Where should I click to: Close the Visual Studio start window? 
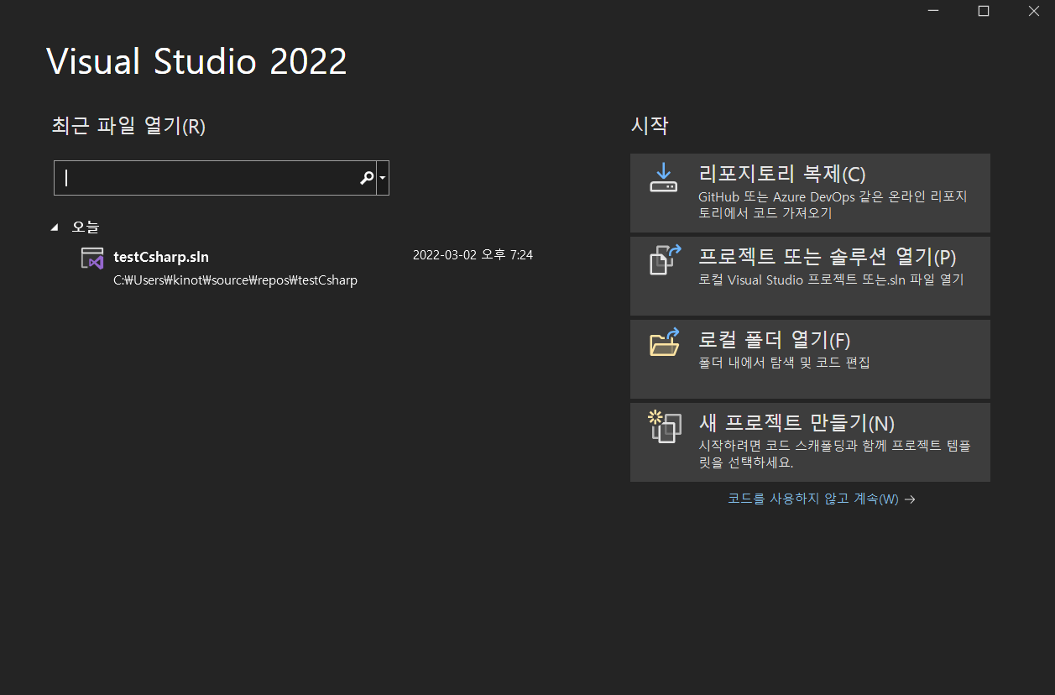[1032, 11]
